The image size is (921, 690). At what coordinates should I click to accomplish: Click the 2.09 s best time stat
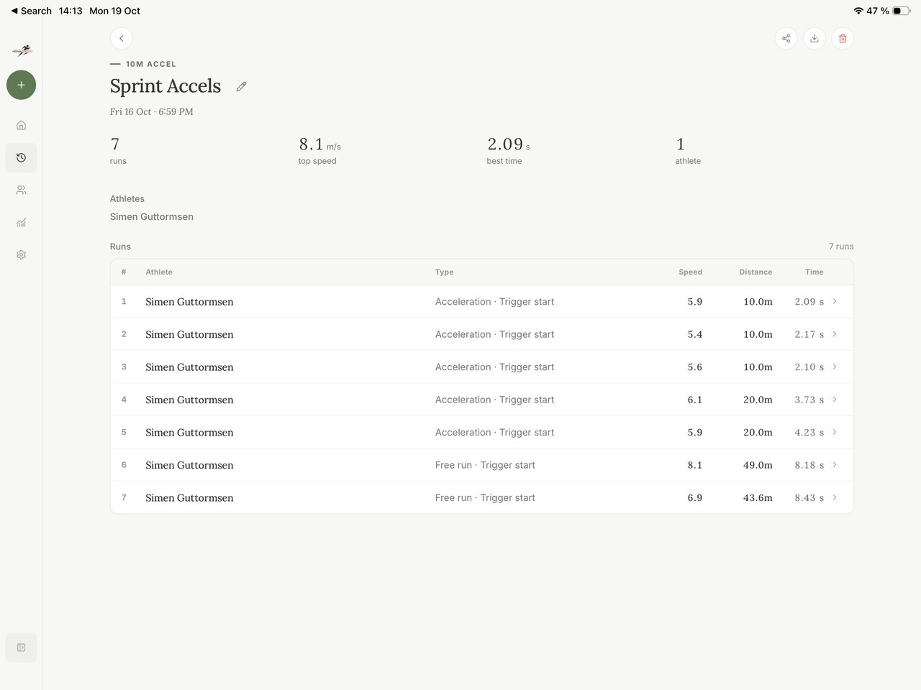point(508,150)
